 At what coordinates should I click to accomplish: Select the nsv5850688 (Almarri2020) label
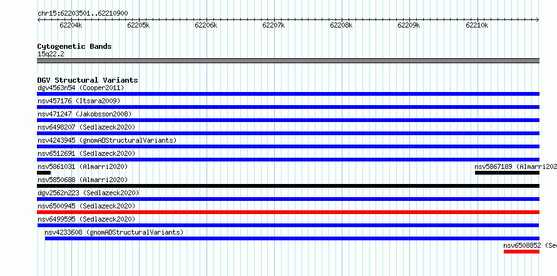pos(83,180)
